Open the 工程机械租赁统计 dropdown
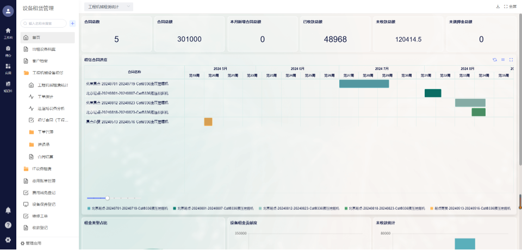This screenshot has height=250, width=522. click(109, 7)
